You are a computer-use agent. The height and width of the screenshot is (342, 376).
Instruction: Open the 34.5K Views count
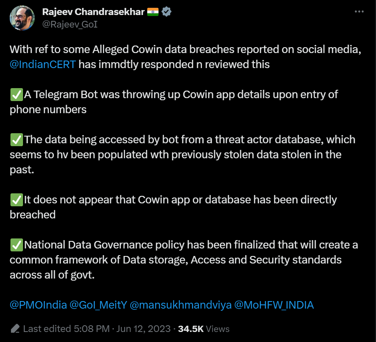[204, 329]
